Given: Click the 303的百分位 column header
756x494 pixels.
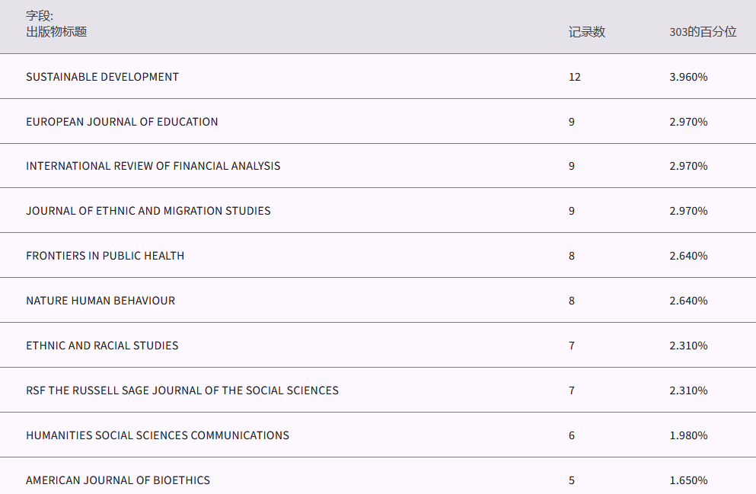Looking at the screenshot, I should [x=703, y=32].
